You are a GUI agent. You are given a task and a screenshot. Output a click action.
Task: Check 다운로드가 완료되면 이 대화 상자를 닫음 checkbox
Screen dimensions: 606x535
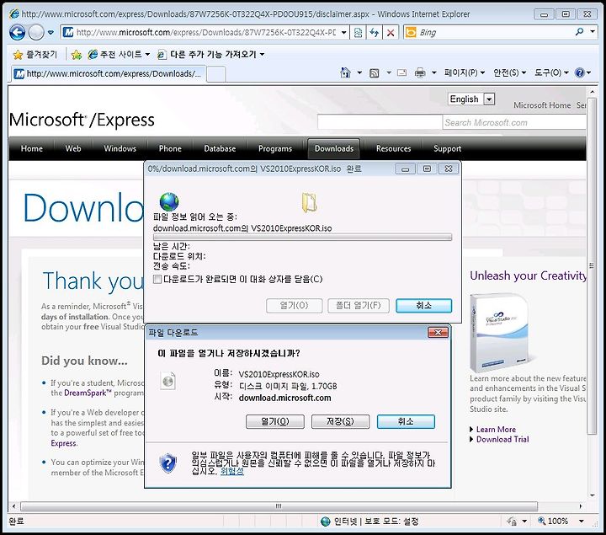tap(157, 280)
